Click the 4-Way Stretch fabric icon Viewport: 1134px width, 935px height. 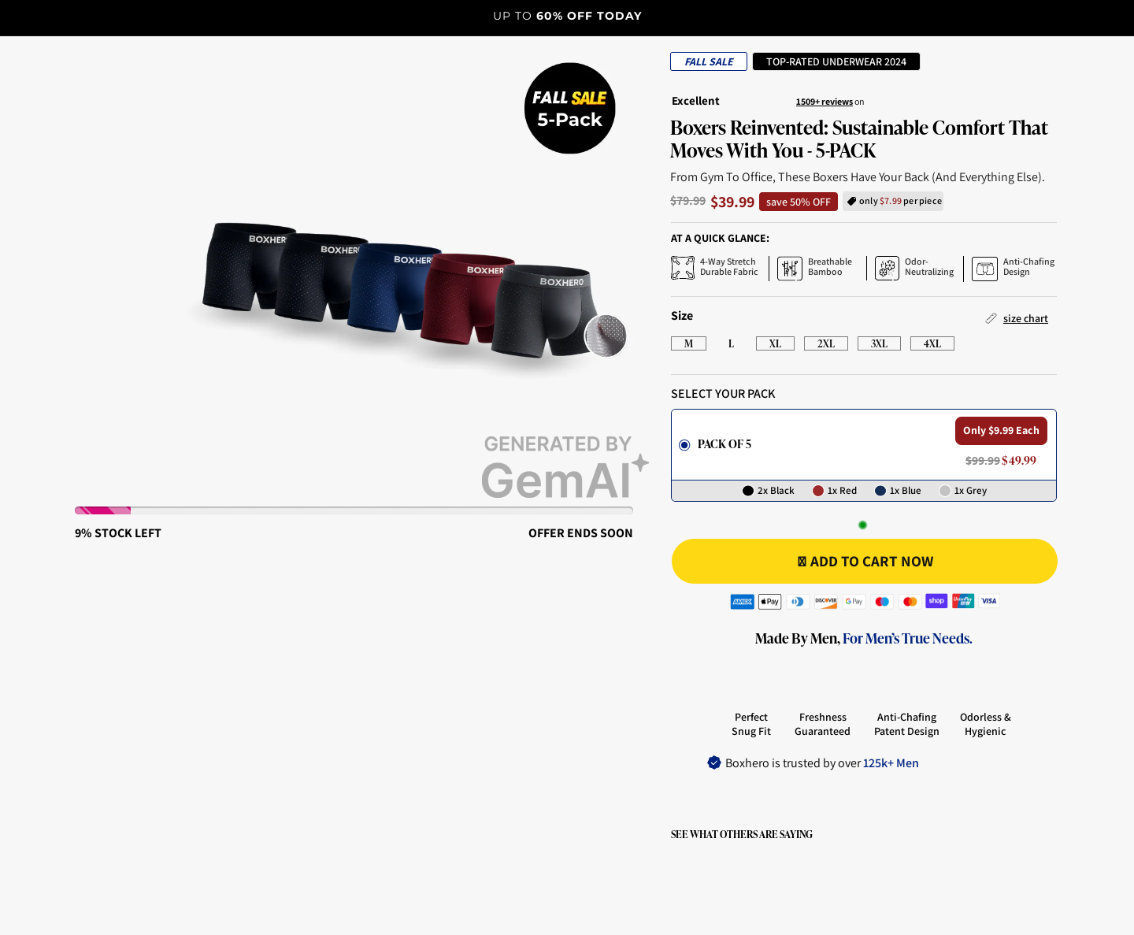(683, 268)
